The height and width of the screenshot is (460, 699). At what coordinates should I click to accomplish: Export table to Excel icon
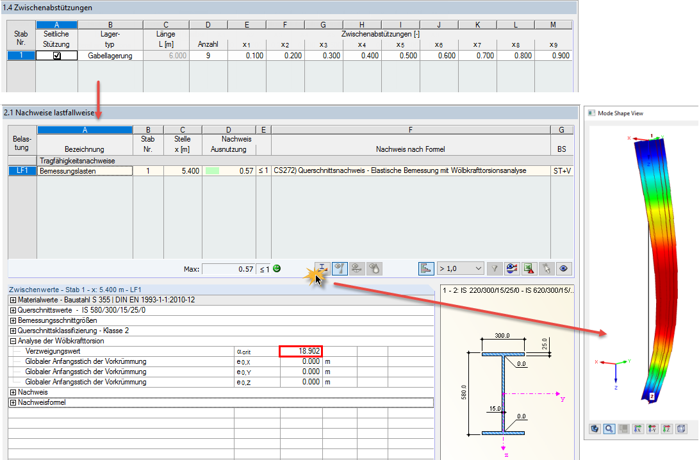(x=529, y=269)
